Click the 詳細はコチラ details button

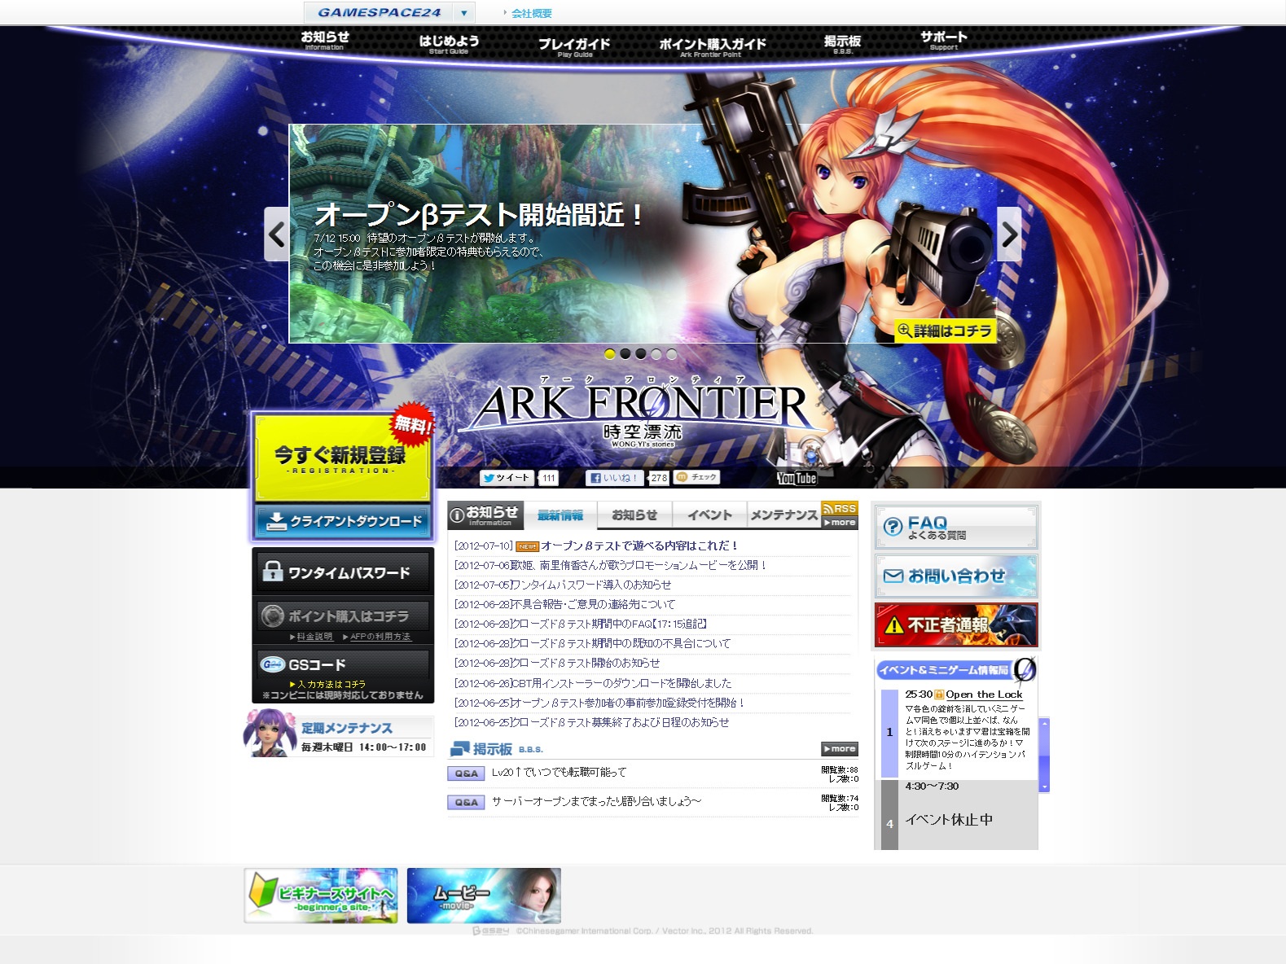pos(945,331)
